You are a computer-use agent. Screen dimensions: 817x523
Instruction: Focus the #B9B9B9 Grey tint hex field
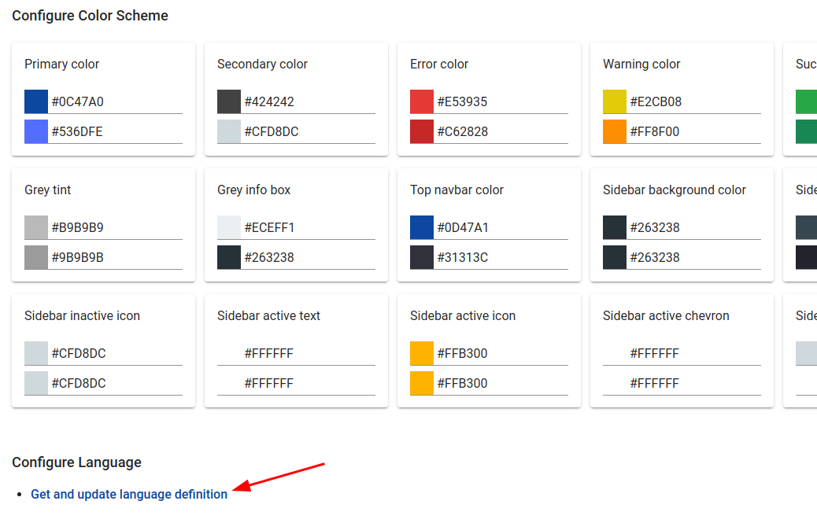tap(115, 227)
